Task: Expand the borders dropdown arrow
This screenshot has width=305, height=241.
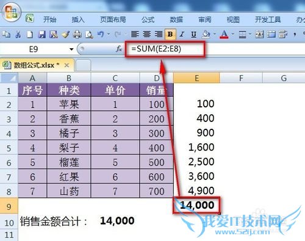Action: point(250,34)
